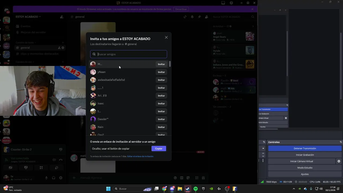This screenshot has width=343, height=193.
Task: Open Discord user settings gear
Action: (61, 178)
